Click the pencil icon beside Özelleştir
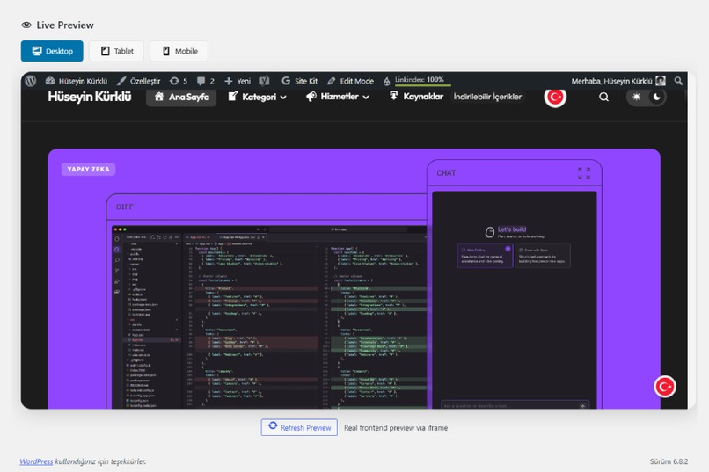 [121, 81]
